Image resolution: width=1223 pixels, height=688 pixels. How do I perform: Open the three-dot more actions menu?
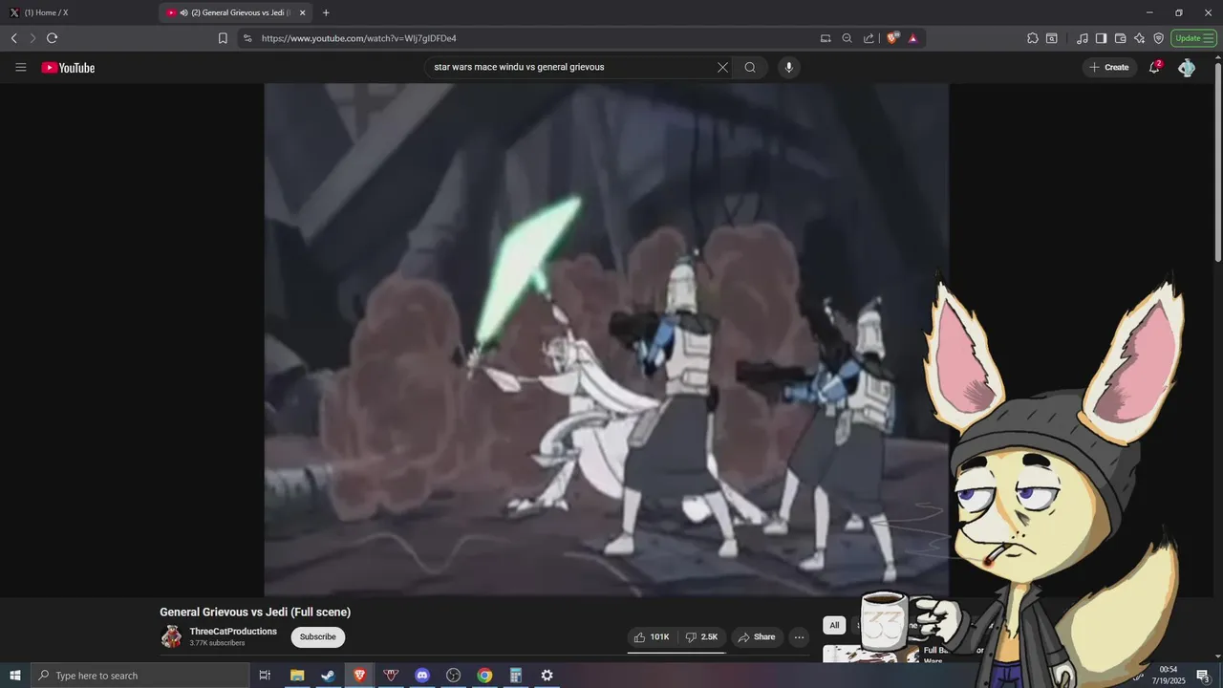800,637
